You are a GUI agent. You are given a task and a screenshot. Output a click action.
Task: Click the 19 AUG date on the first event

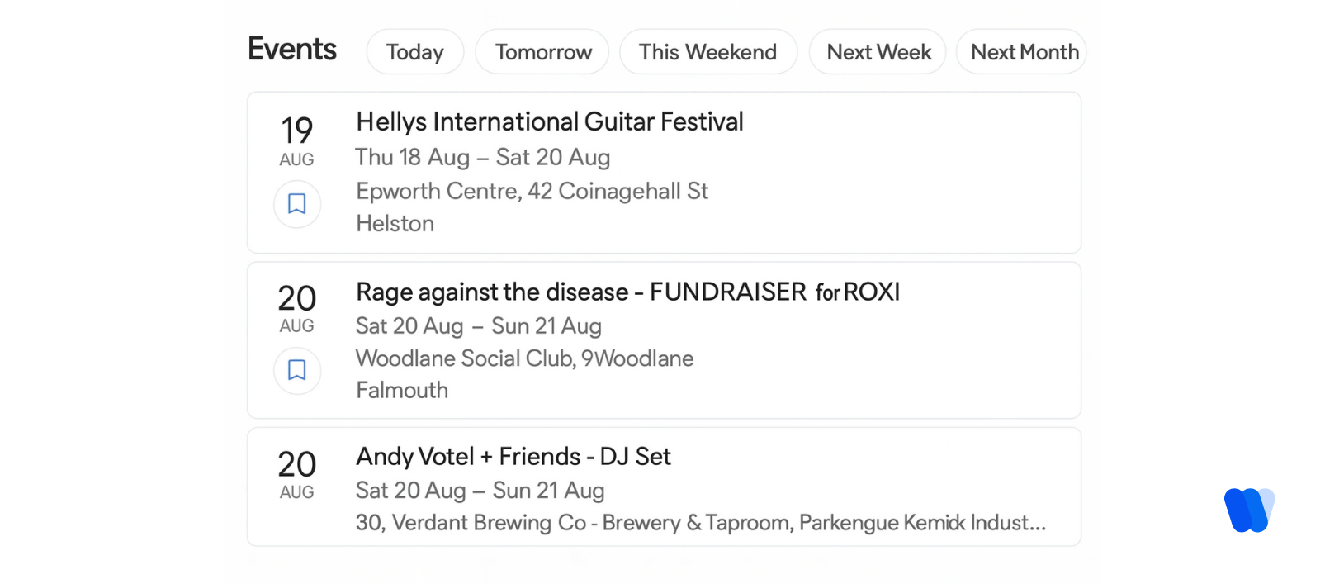(x=296, y=140)
